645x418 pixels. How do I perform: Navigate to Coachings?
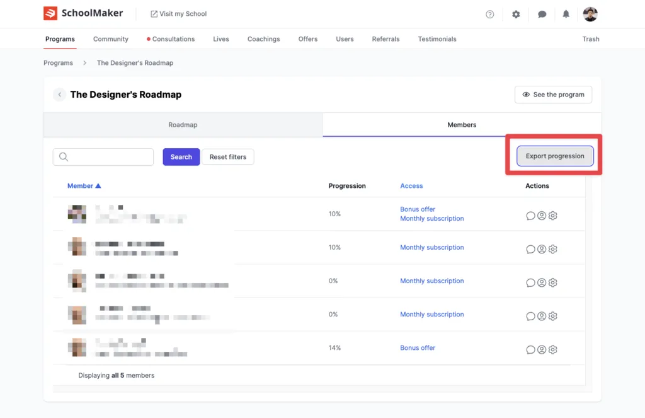tap(264, 39)
